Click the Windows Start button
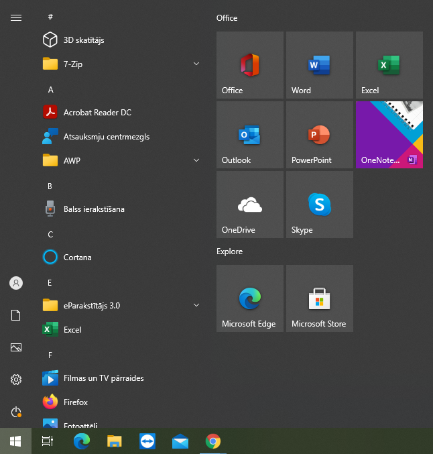This screenshot has height=454, width=433. 15,441
